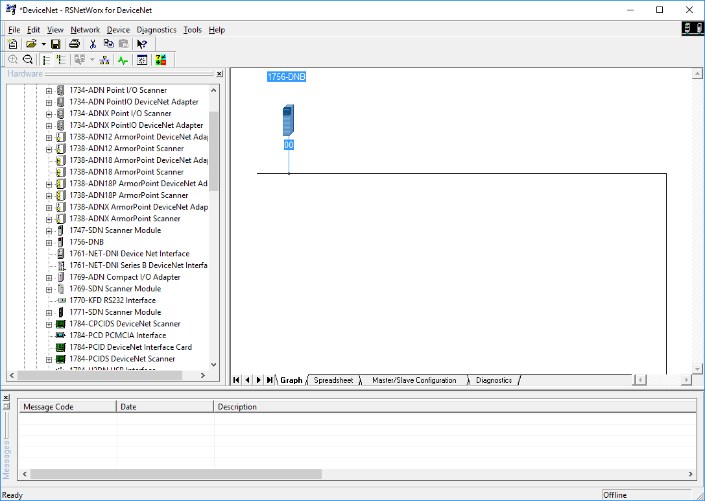Click node address 00 under the module
Screen dimensions: 705x501
click(x=289, y=145)
